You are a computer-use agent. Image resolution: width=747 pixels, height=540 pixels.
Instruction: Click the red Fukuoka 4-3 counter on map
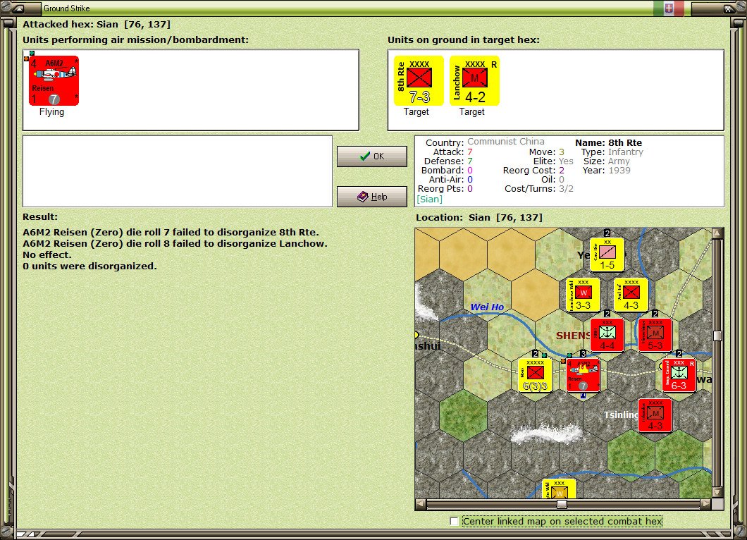pos(655,415)
